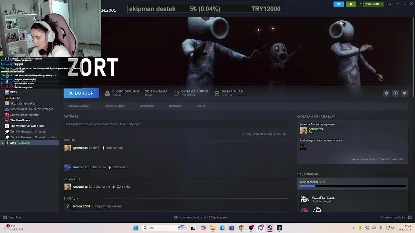Select Supermarket Together game
415x233 pixels.
25,115
